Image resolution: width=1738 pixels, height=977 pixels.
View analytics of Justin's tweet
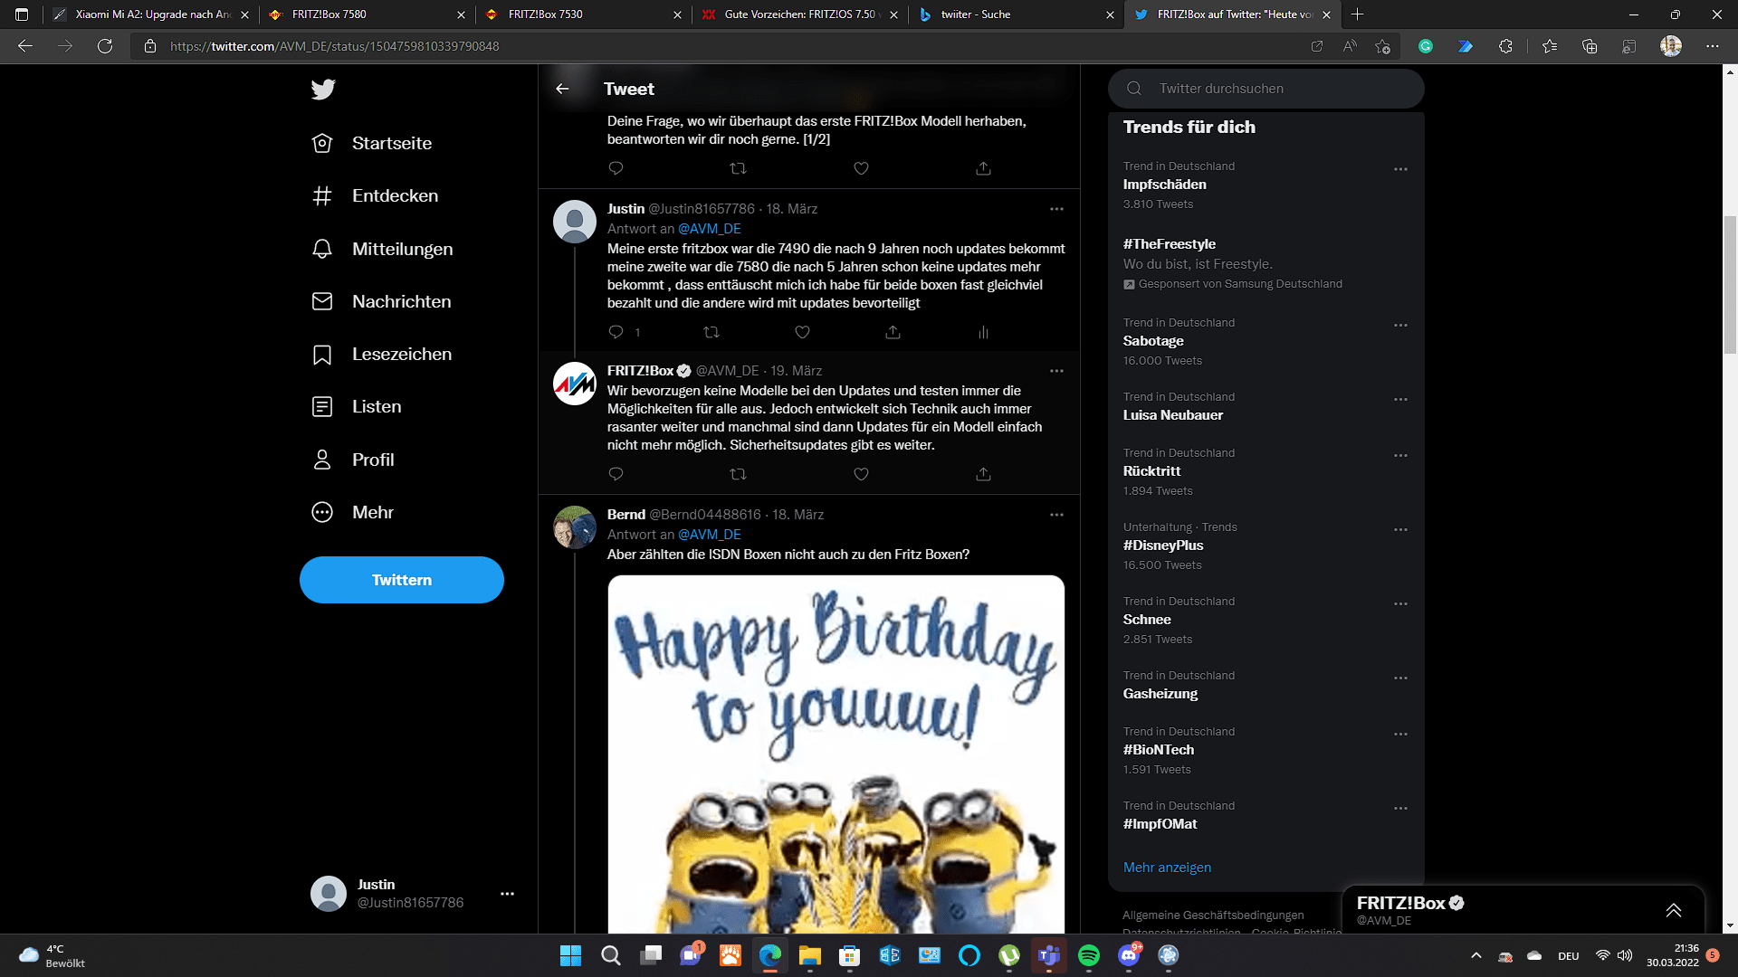[x=983, y=332]
